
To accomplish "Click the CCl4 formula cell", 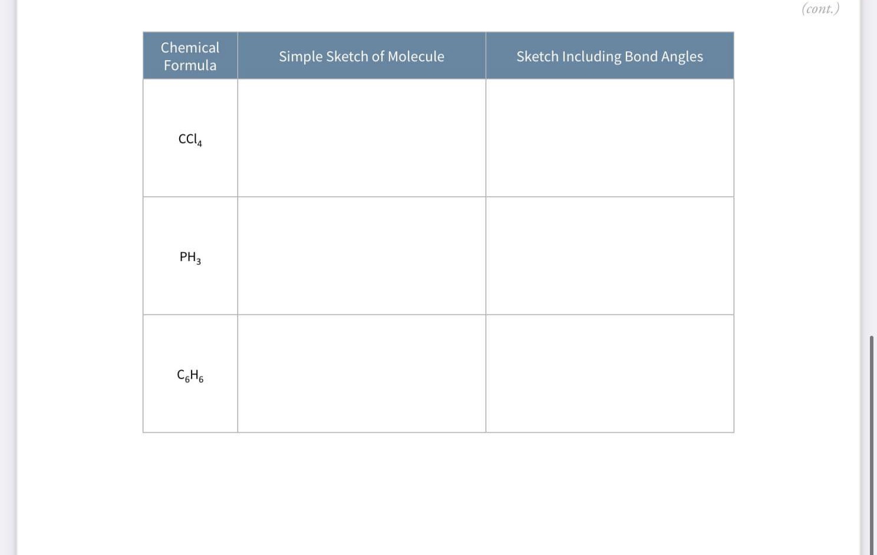I will click(x=190, y=138).
